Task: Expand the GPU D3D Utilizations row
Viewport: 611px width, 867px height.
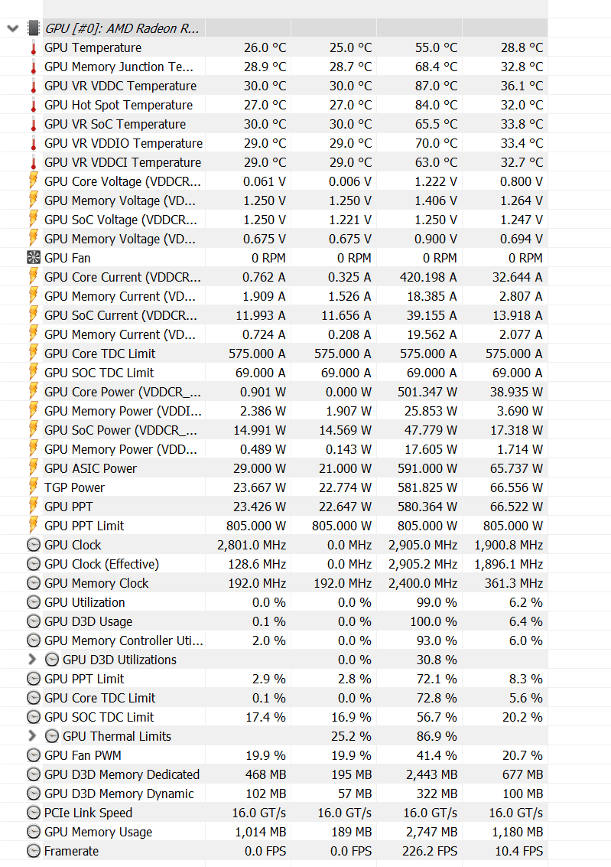Action: coord(32,660)
